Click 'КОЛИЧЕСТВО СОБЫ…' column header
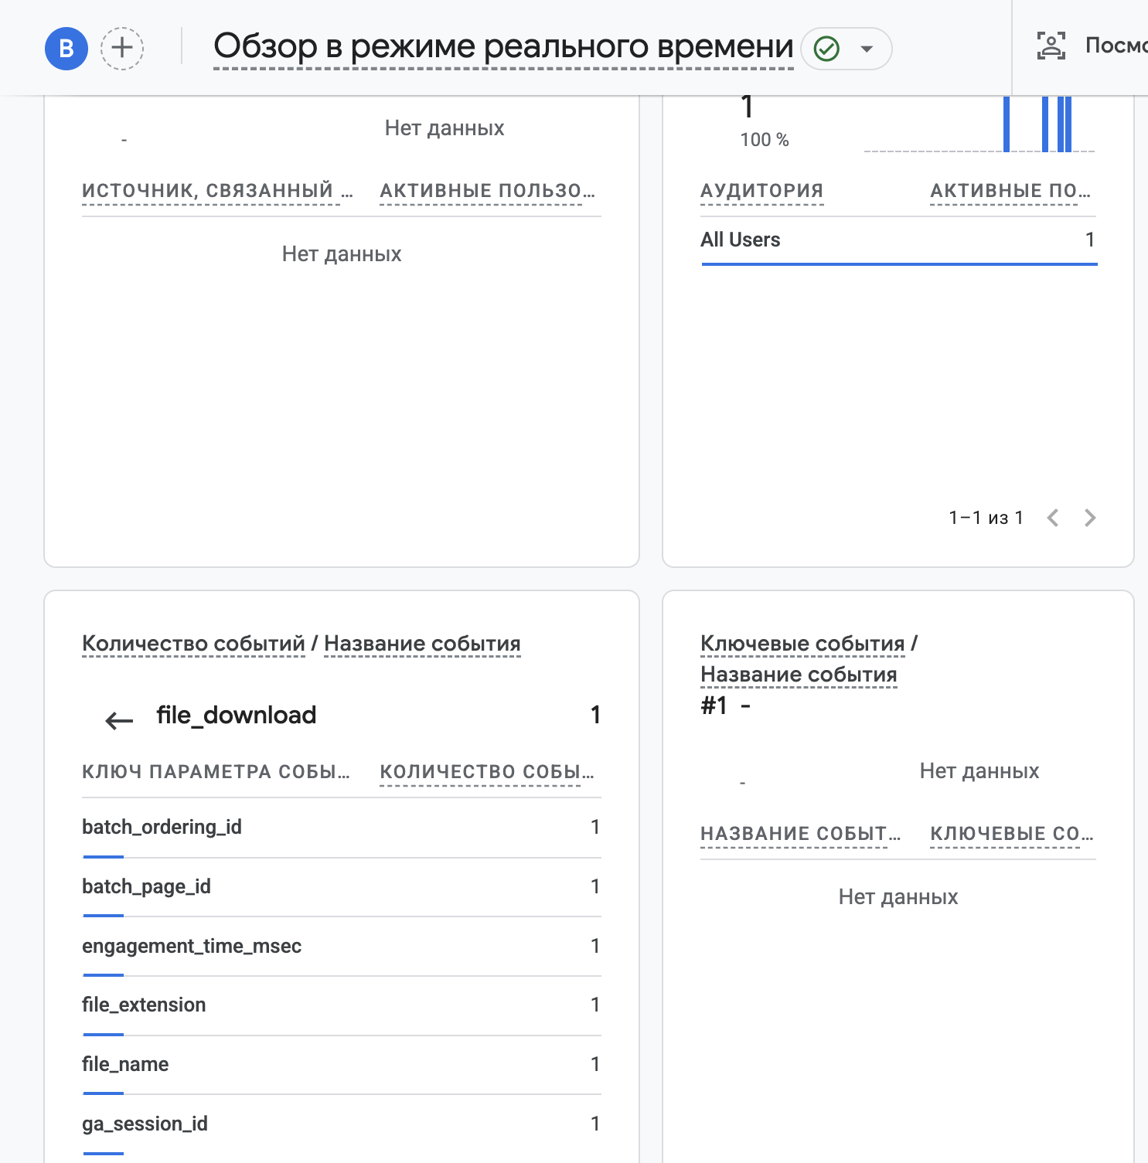Image resolution: width=1148 pixels, height=1163 pixels. [487, 772]
